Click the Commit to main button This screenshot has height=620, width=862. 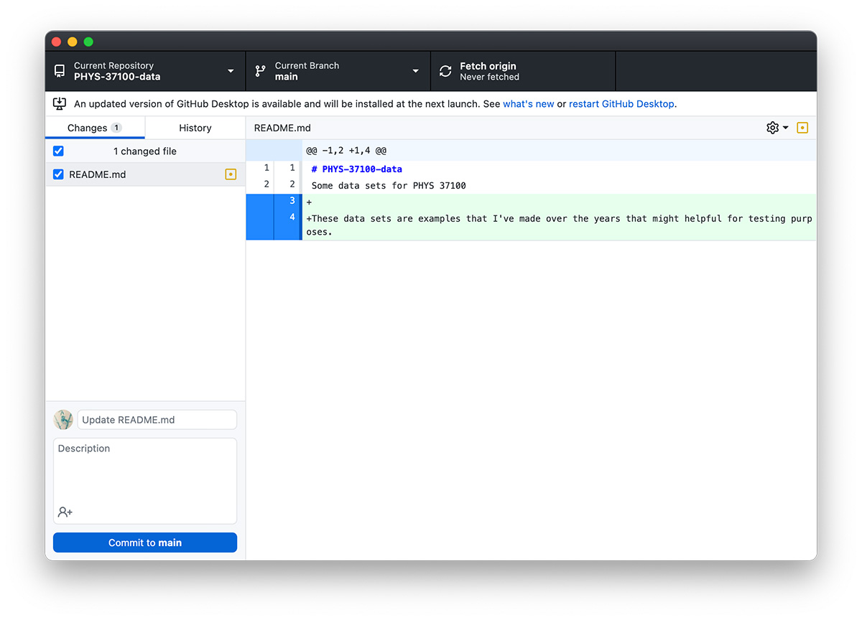[145, 542]
